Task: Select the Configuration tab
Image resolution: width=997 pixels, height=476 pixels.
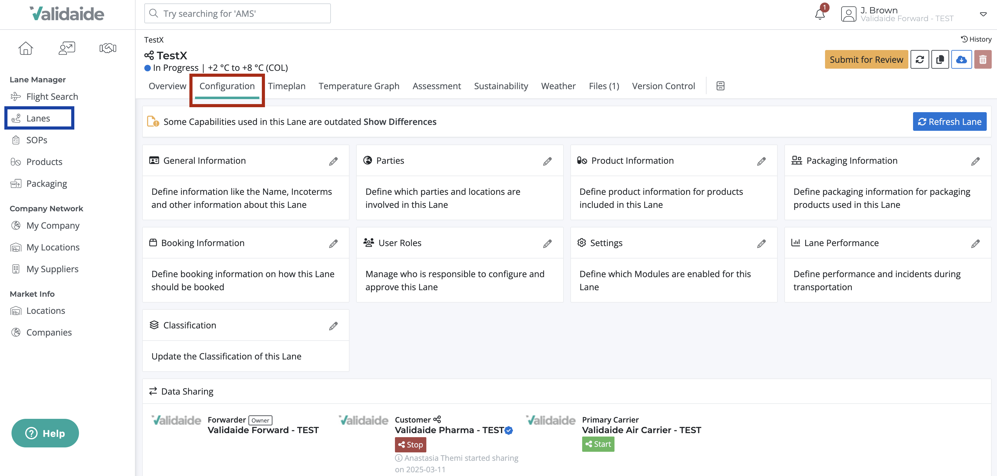Action: click(x=227, y=86)
